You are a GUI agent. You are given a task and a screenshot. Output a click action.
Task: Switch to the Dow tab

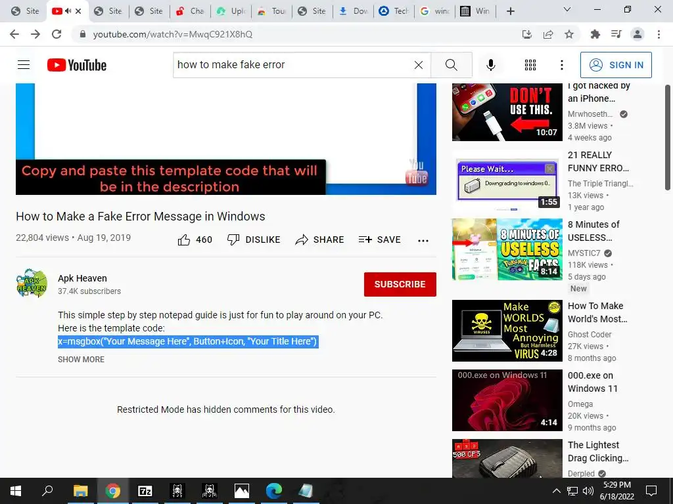click(353, 11)
